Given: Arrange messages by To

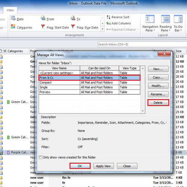Looking at the screenshot, I should [x=76, y=19].
